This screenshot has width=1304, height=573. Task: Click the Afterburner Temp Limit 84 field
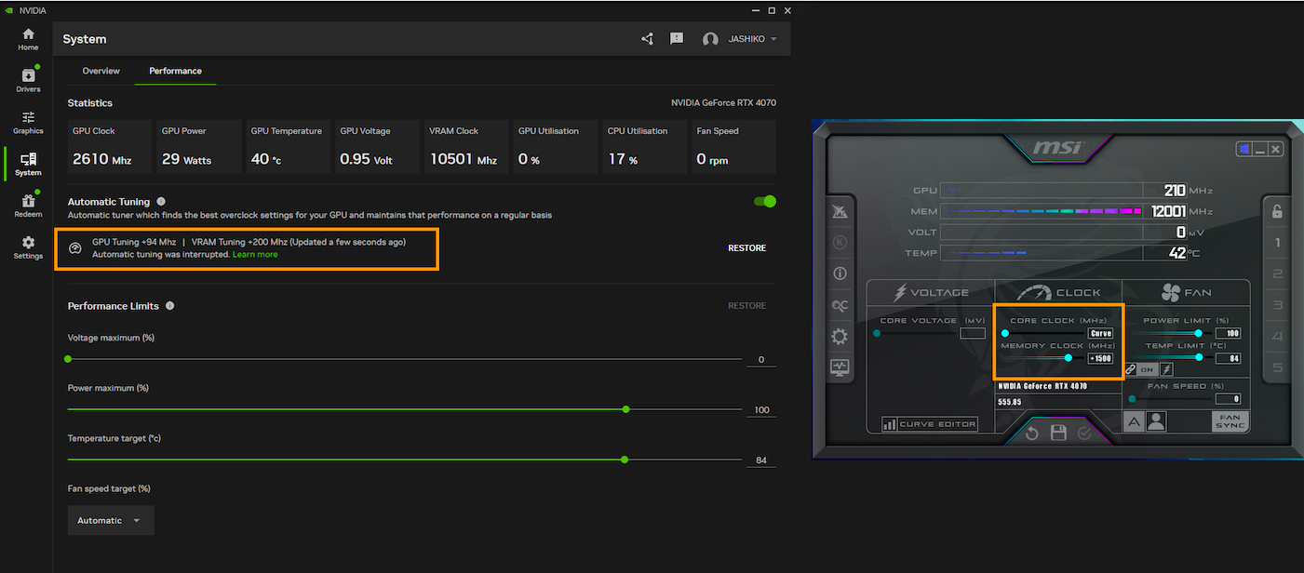coord(1229,358)
